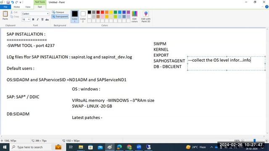Select Color 1 foreground button
This screenshot has width=269, height=151.
pos(75,16)
